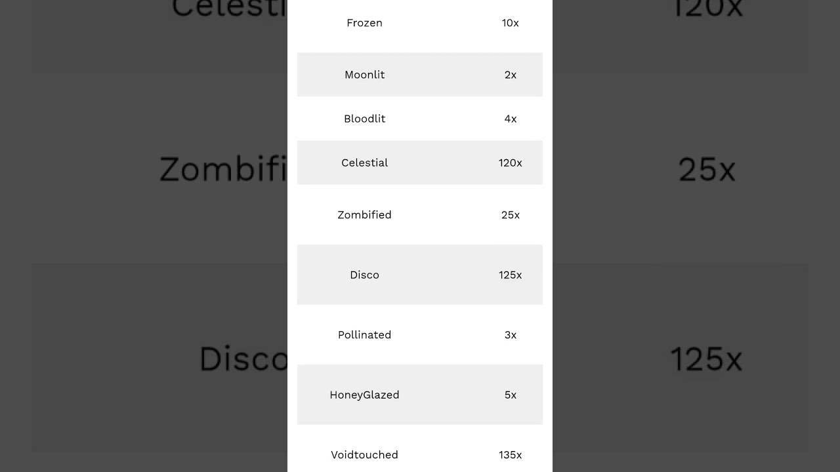Select the Celestial row label
Screen dimensions: 840x472
364,163
